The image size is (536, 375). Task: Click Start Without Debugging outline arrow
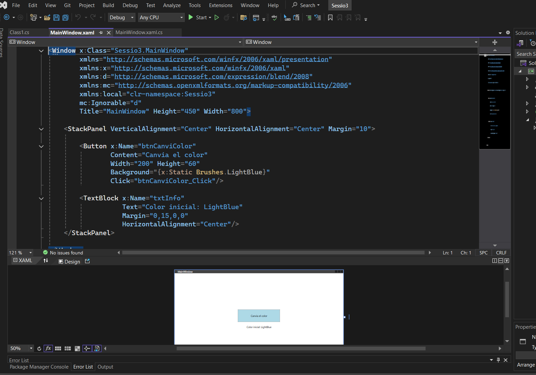(x=217, y=18)
